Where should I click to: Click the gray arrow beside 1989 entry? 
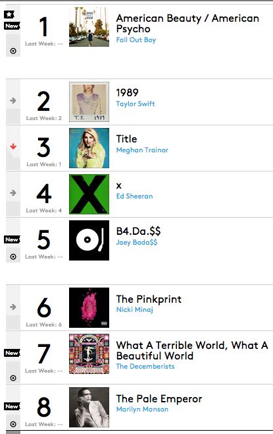pos(13,100)
